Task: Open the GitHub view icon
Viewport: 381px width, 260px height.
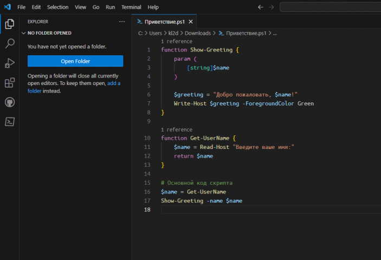Action: point(9,102)
